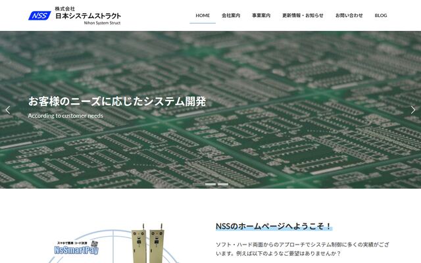Open the HOME menu item

point(203,16)
